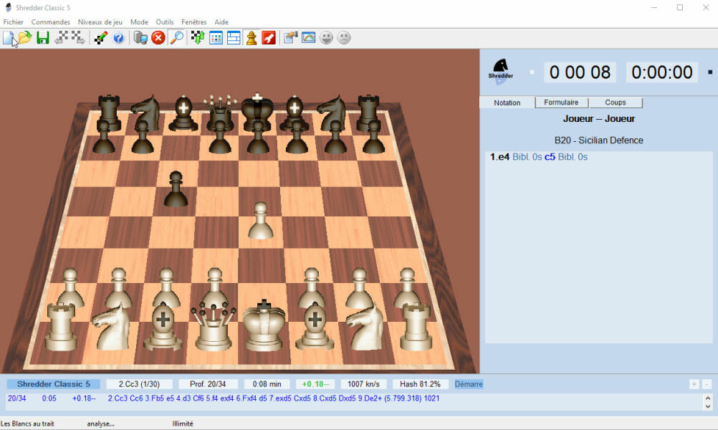Click the B20 - Sicilian Defence opening label
This screenshot has height=430, width=718.
[598, 140]
